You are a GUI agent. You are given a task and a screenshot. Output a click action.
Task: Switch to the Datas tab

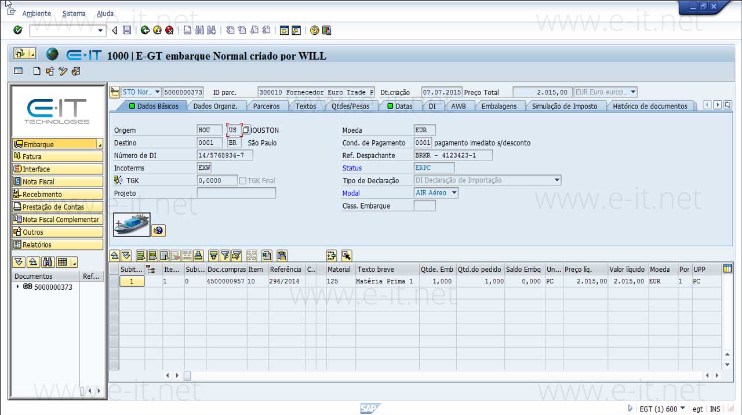(x=399, y=106)
